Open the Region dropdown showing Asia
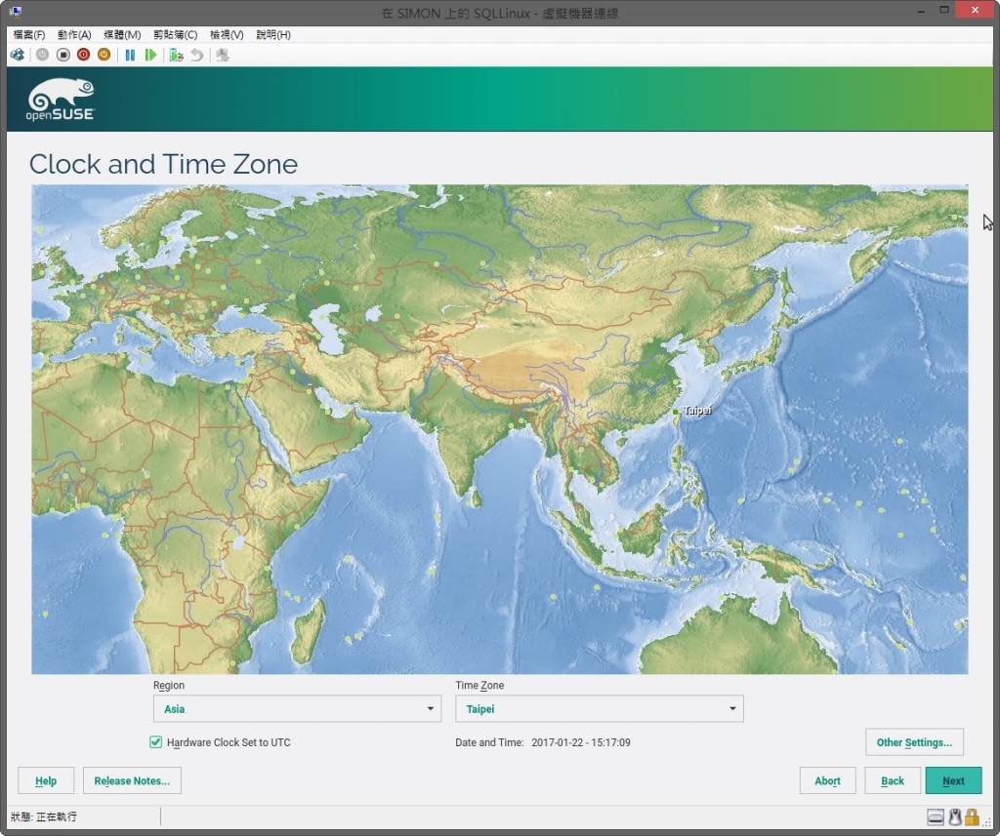 297,708
